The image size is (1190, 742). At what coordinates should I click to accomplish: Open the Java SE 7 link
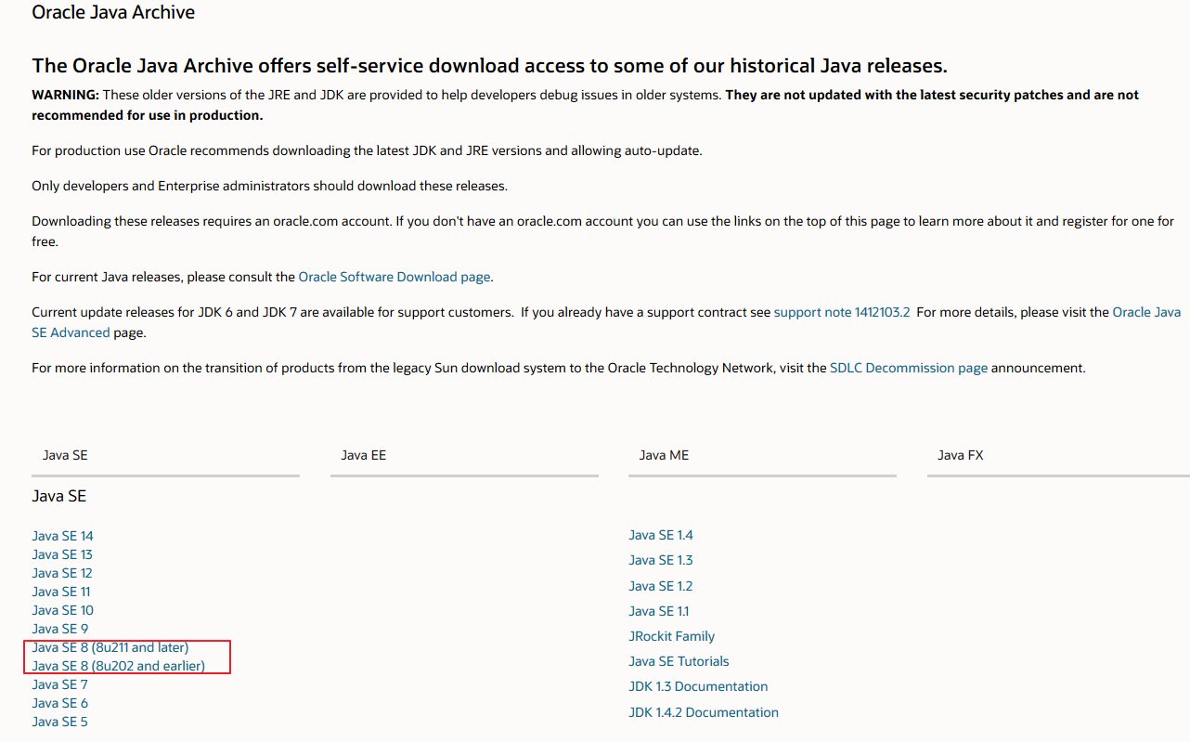click(x=59, y=684)
